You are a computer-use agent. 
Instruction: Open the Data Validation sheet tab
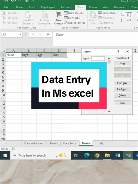[34, 143]
